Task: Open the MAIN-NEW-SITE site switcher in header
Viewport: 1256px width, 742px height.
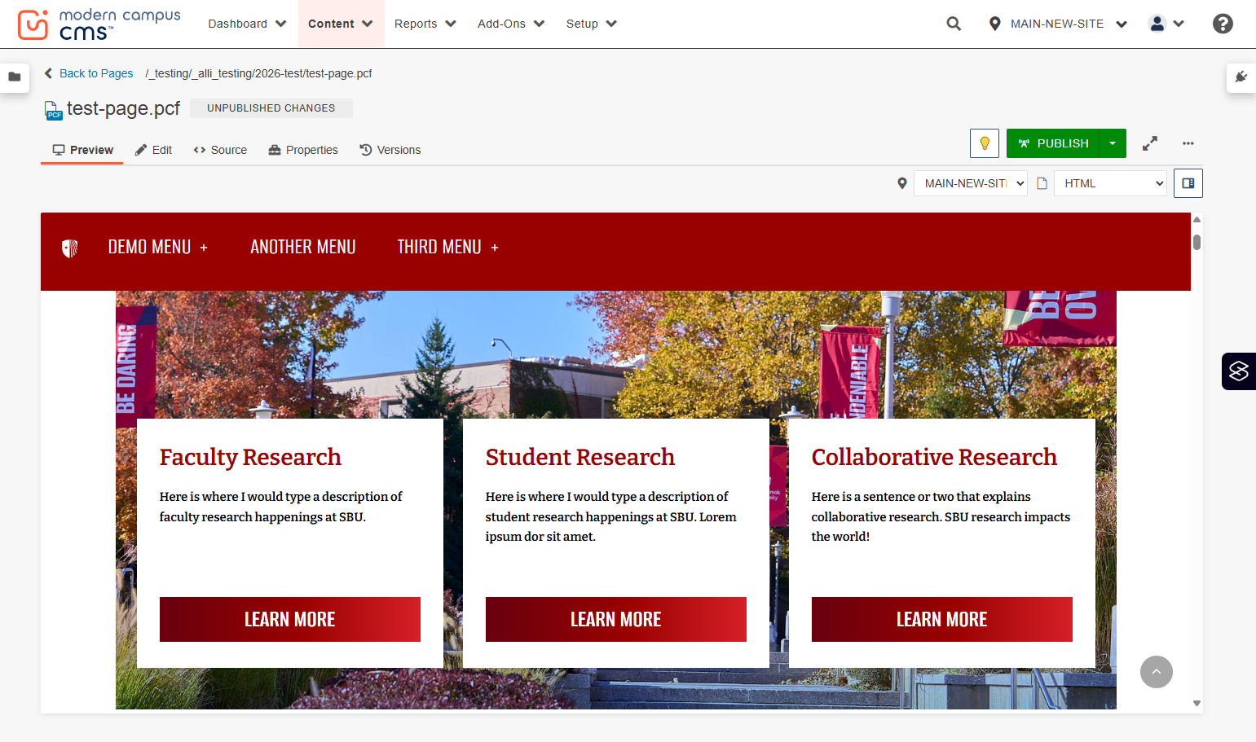Action: (x=1057, y=24)
